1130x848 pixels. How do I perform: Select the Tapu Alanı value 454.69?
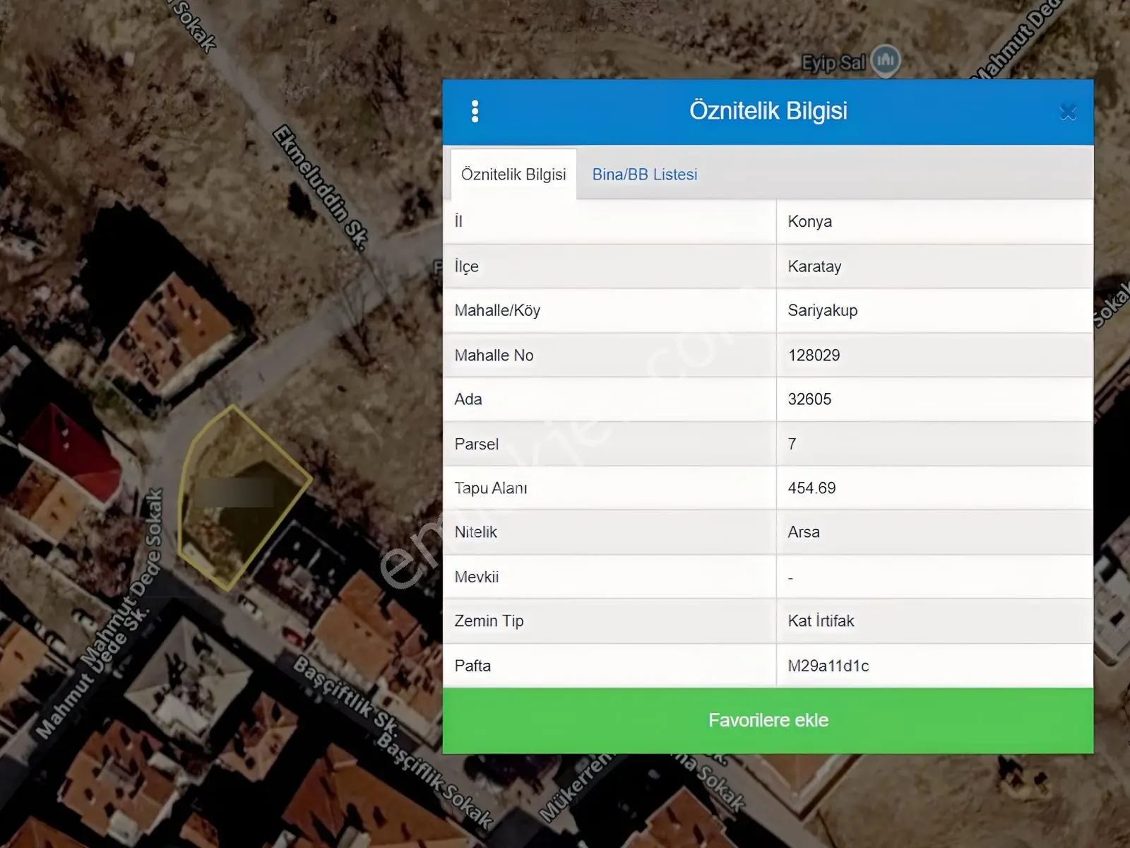point(811,488)
